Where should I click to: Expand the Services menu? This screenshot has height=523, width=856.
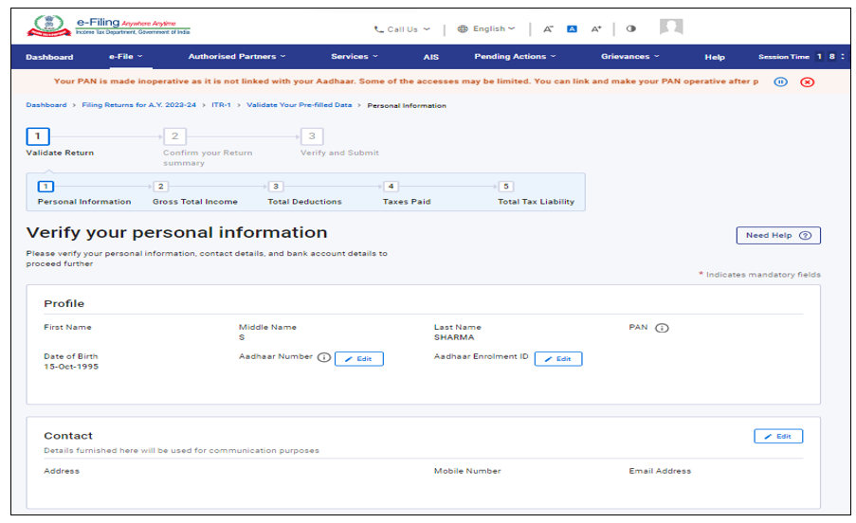click(x=355, y=57)
